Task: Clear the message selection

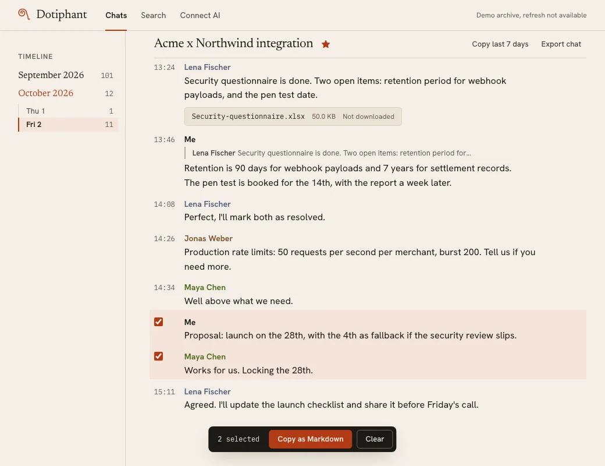Action: [375, 439]
